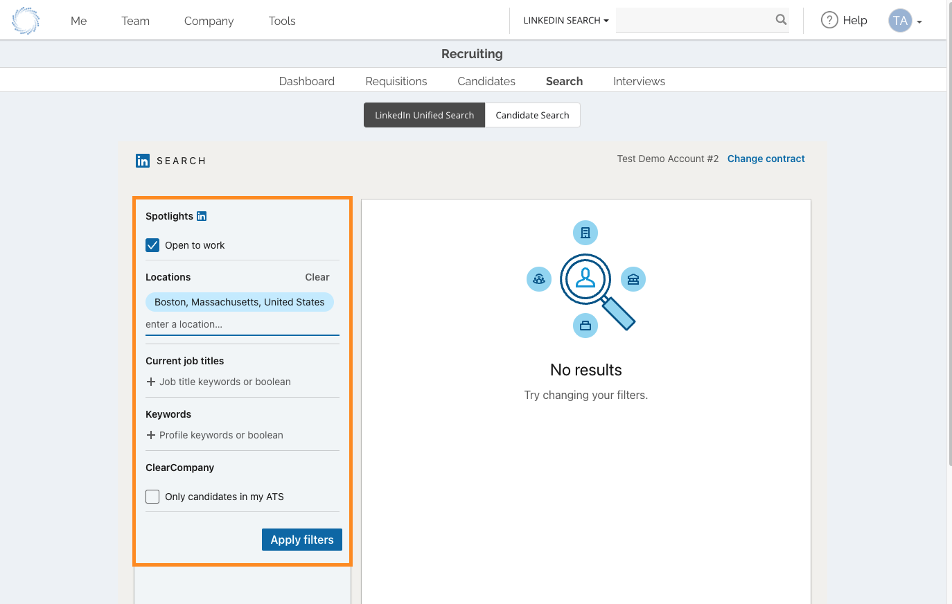Open the Me menu
The height and width of the screenshot is (604, 952).
79,21
